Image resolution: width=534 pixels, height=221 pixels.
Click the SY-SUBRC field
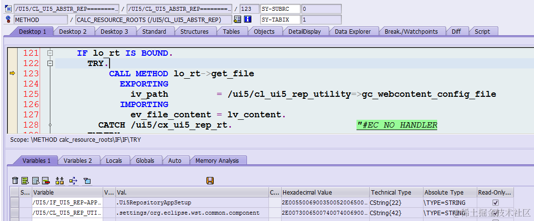coord(280,9)
